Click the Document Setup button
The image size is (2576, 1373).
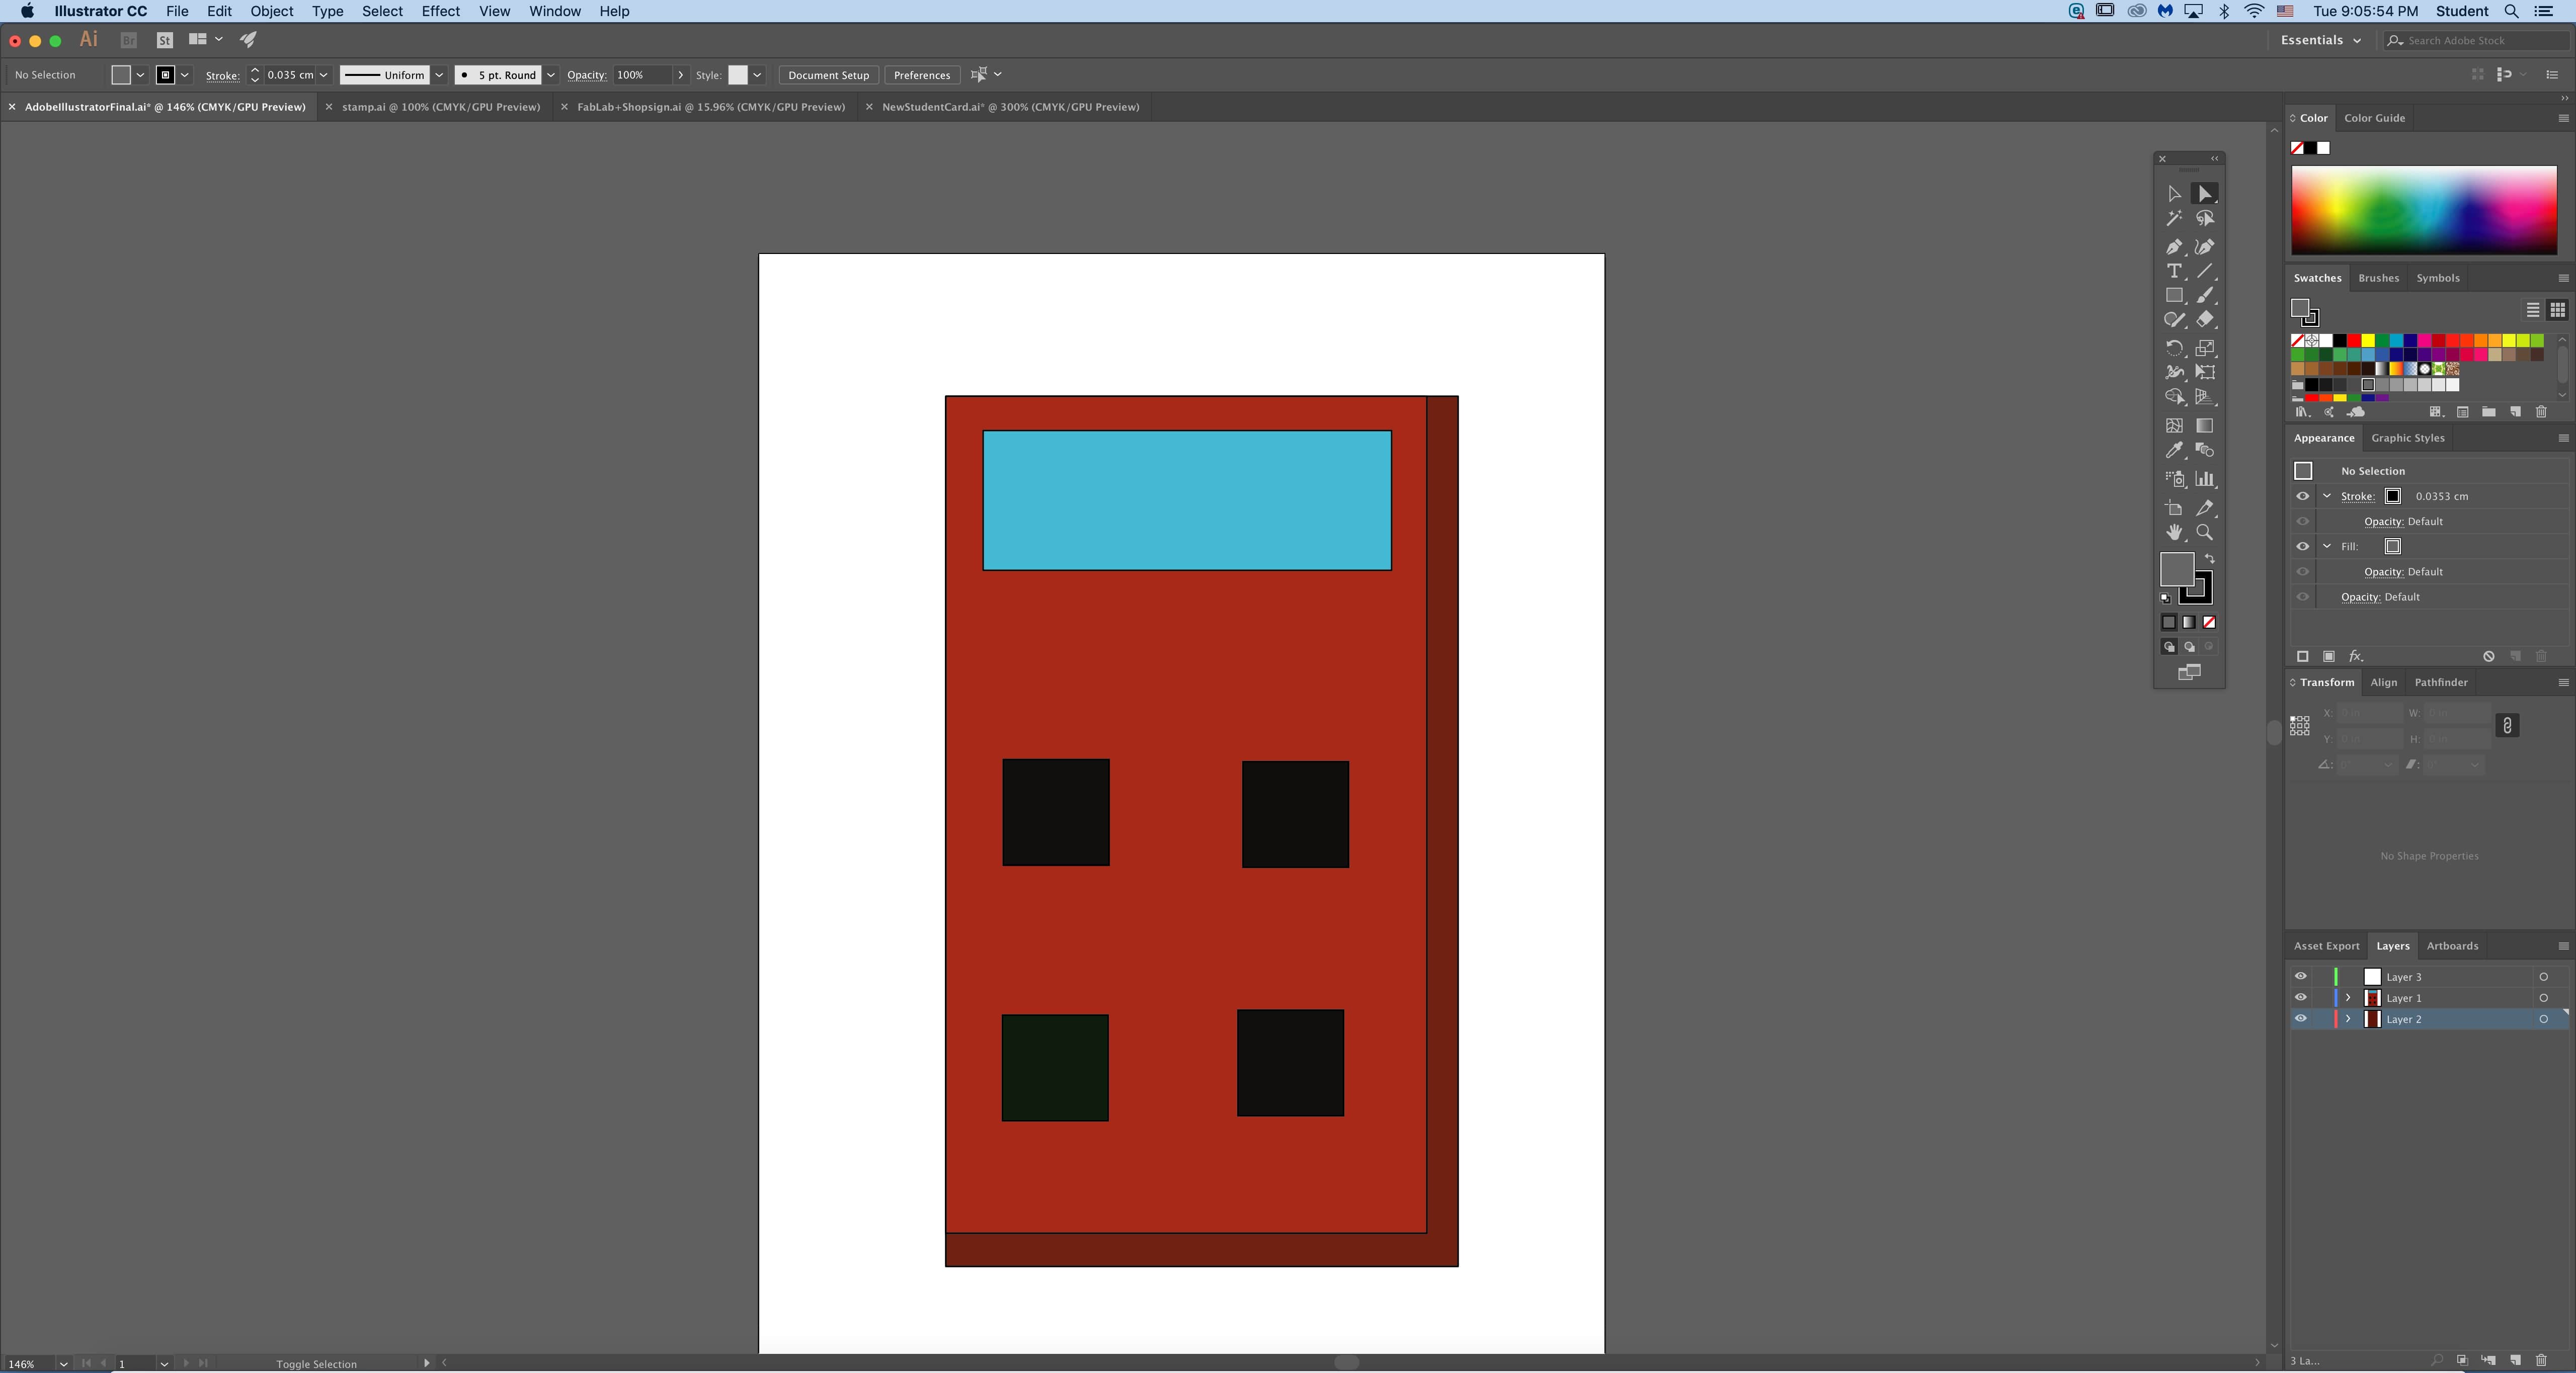coord(828,76)
